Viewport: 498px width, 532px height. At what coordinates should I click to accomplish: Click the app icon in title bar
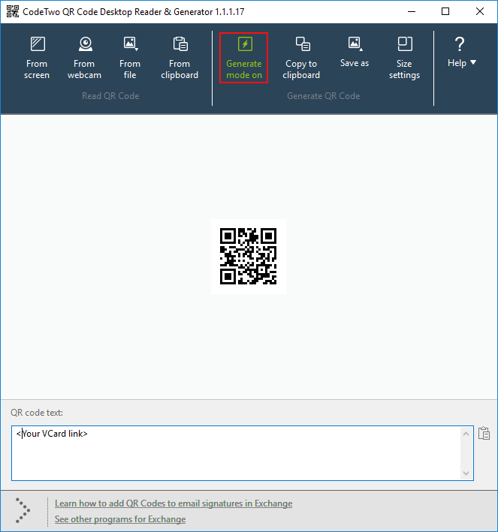click(13, 11)
